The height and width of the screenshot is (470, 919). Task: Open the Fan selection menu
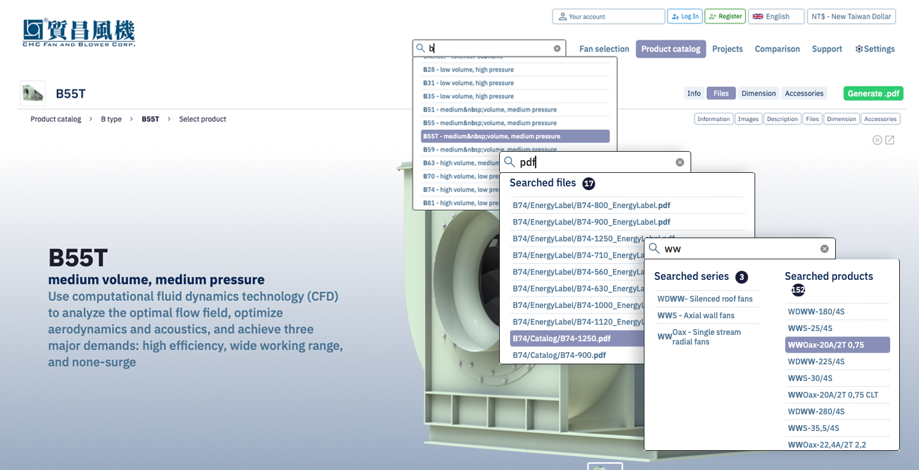click(604, 49)
